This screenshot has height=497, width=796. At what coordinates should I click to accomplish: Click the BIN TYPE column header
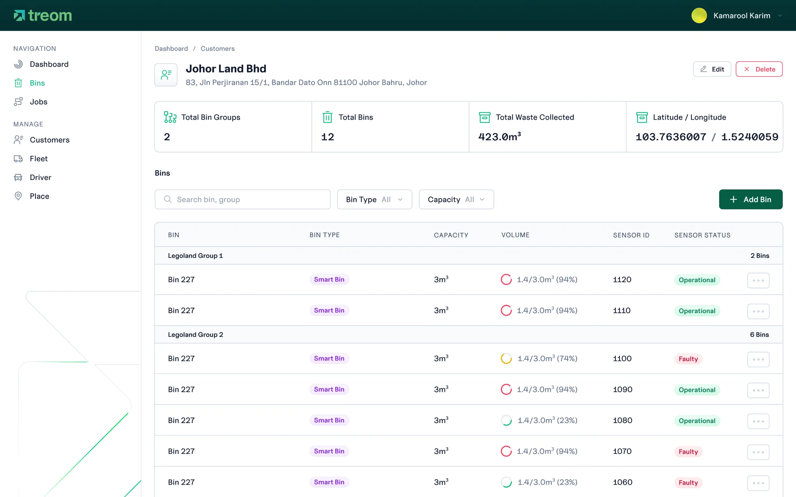pyautogui.click(x=325, y=235)
